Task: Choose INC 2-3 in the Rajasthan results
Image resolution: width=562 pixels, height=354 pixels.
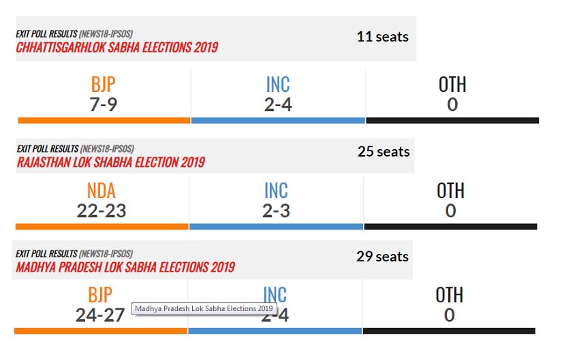Action: coord(276,201)
